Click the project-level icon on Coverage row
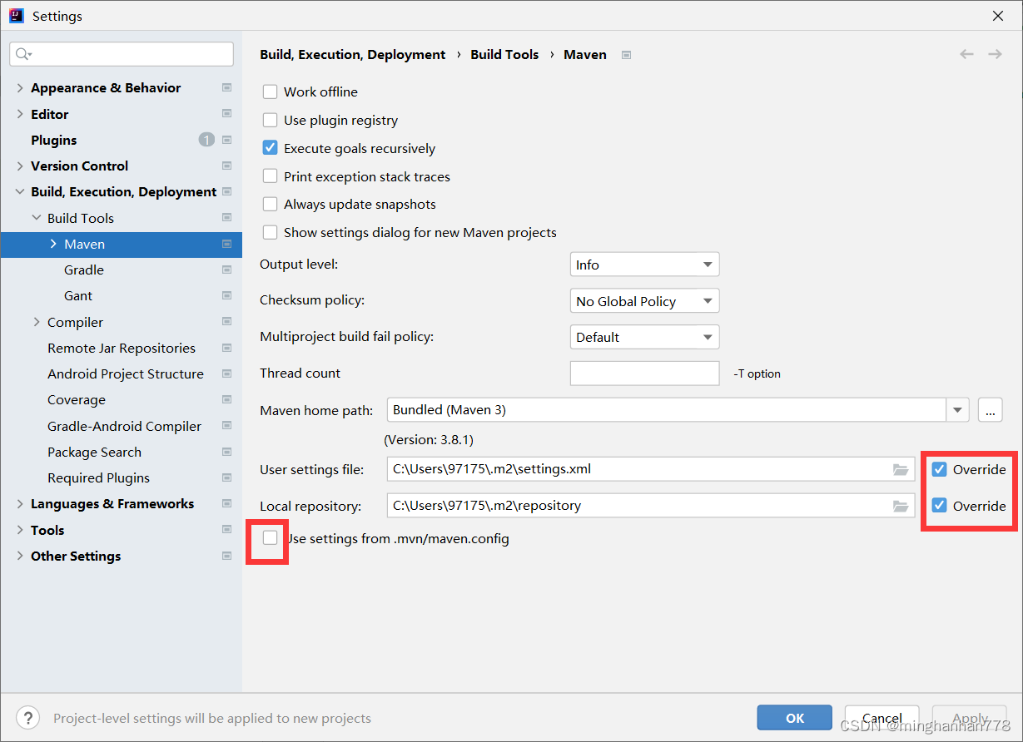Screen dimensions: 1023x742 coord(226,399)
